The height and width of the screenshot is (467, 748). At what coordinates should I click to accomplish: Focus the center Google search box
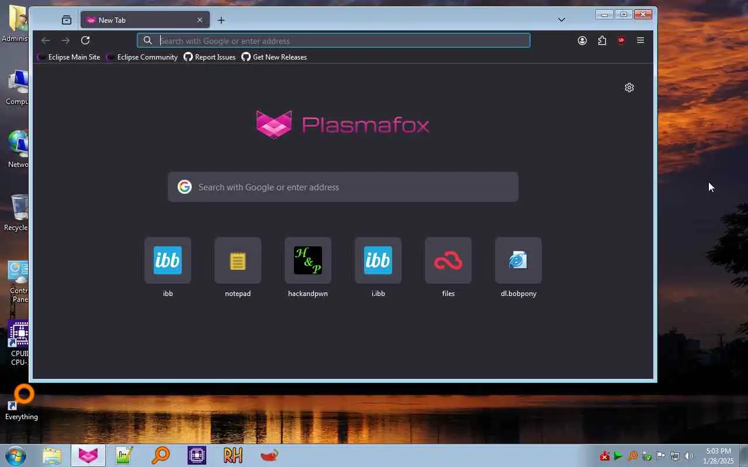click(x=343, y=187)
